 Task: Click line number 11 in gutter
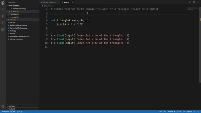pos(46,47)
